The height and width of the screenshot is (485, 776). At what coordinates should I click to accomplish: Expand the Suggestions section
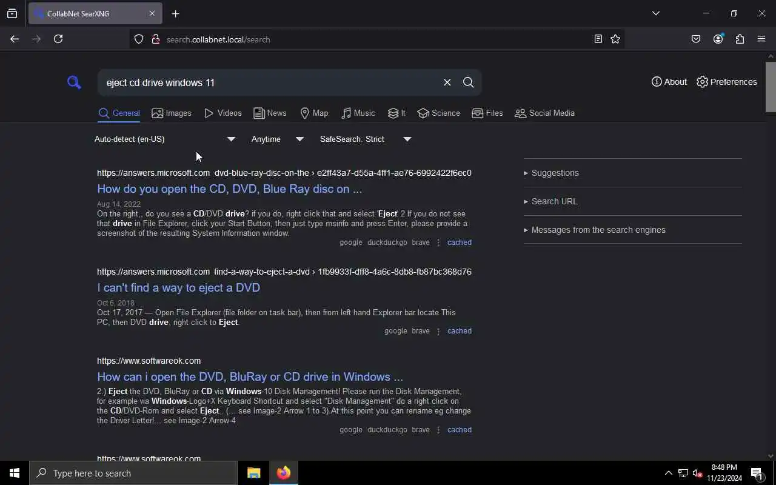click(632, 173)
